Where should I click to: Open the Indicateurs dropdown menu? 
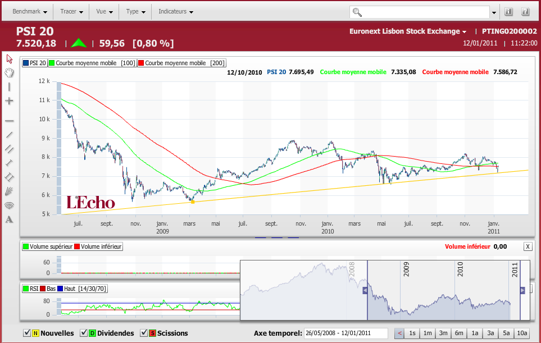coord(176,12)
